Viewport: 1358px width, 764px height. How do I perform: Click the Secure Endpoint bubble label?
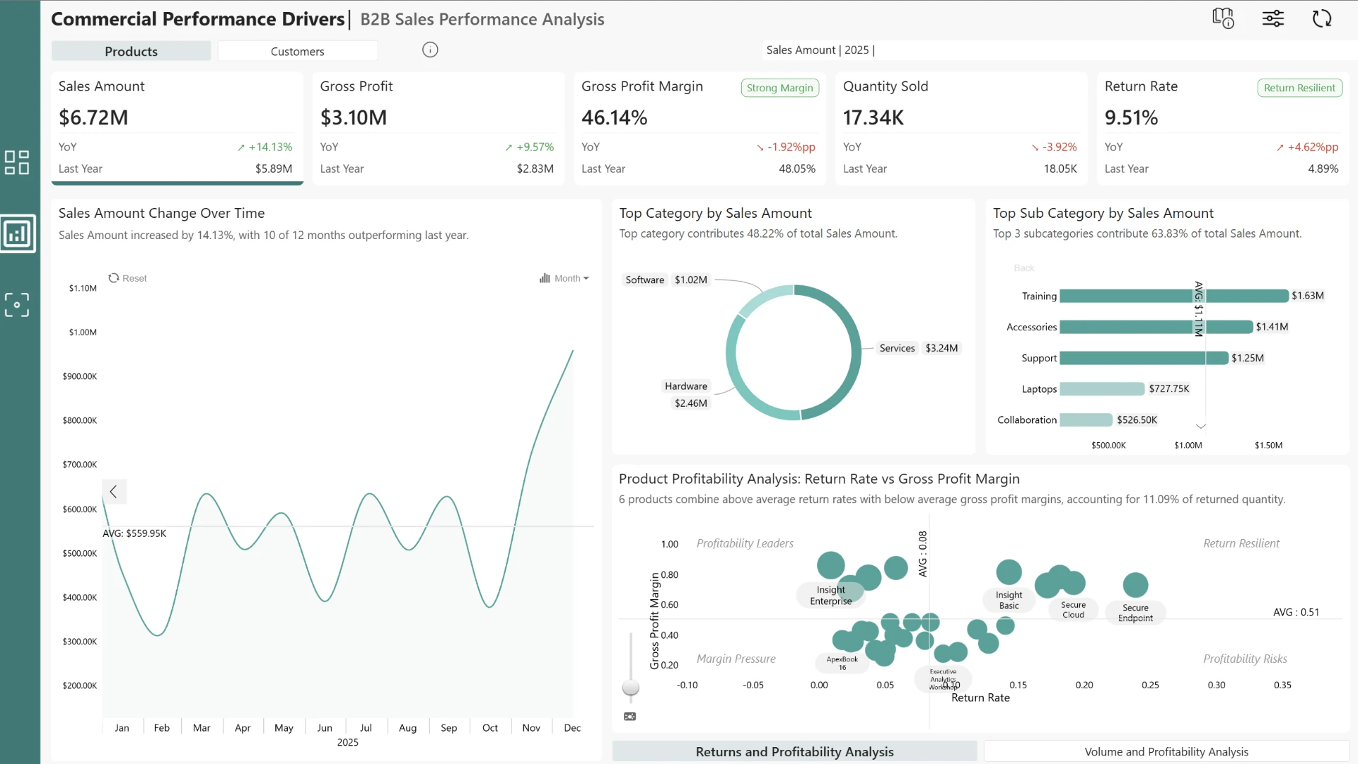1135,613
